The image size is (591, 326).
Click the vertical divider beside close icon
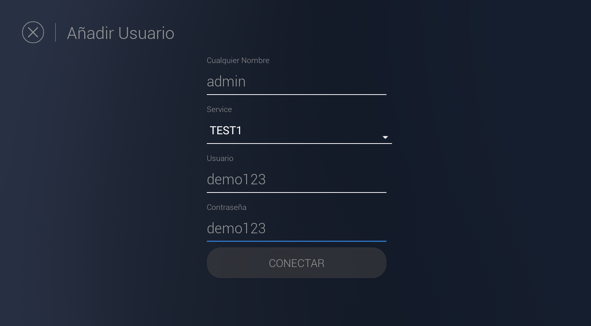56,32
